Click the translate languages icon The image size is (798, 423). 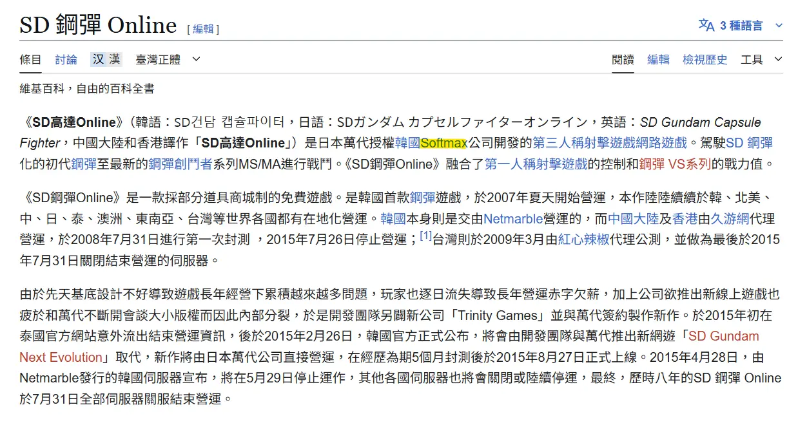coord(706,25)
